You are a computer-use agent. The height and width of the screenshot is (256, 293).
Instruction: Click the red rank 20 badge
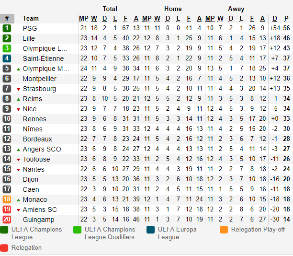[7, 219]
